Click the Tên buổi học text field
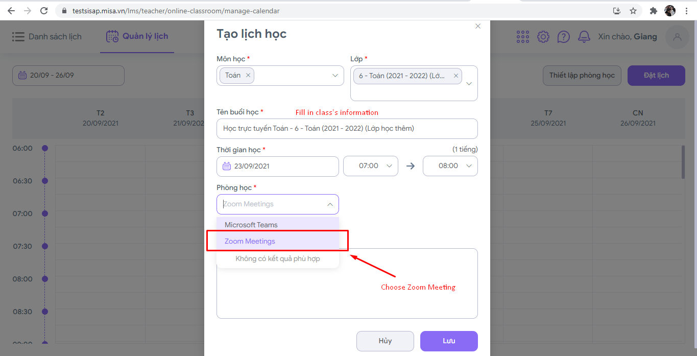The height and width of the screenshot is (356, 697). pos(347,129)
